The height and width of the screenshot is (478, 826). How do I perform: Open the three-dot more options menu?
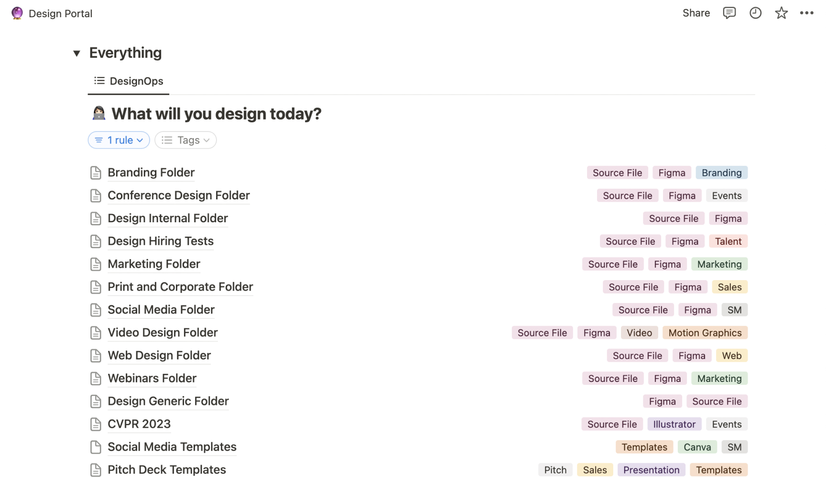click(806, 13)
